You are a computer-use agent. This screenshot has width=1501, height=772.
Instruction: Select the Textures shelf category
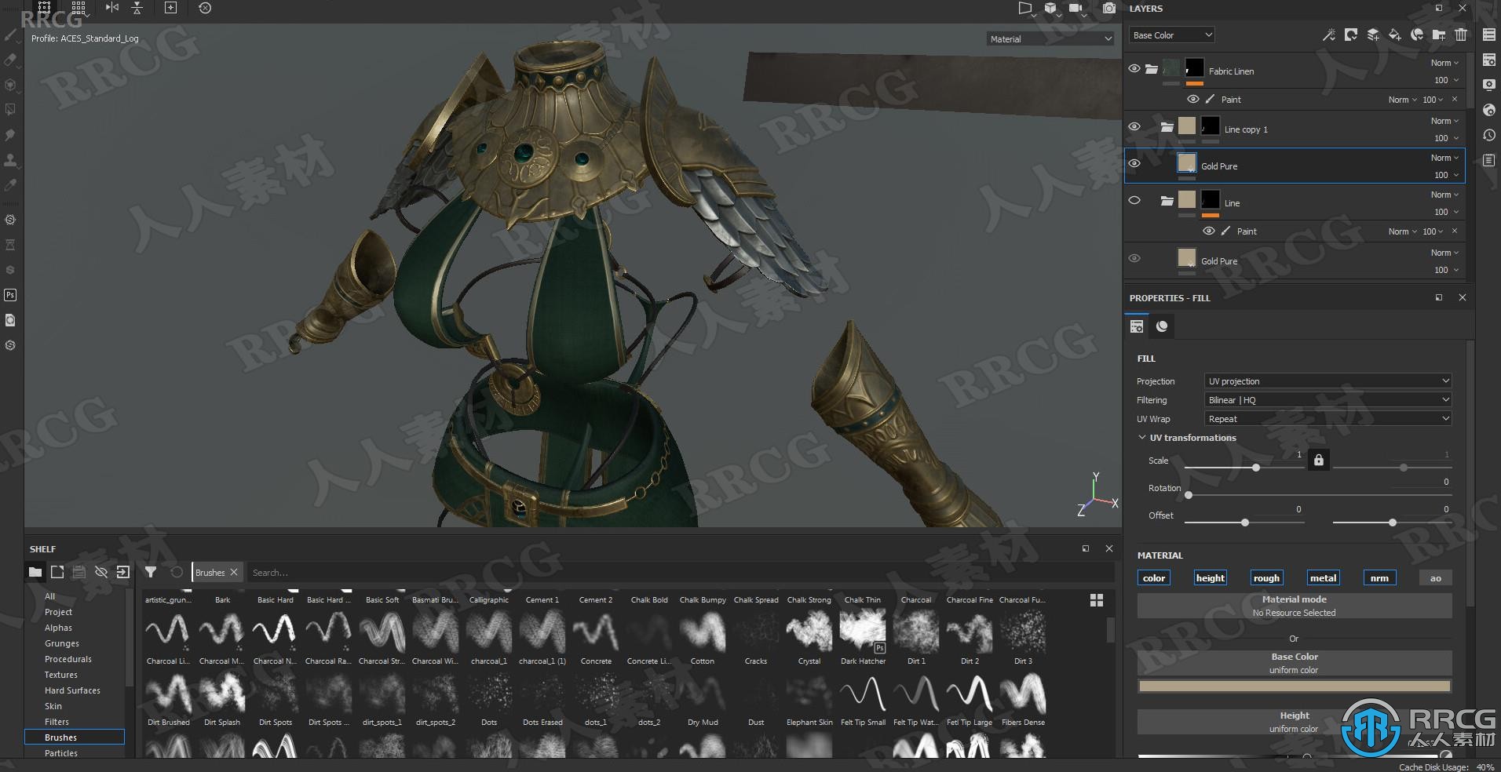pos(61,675)
